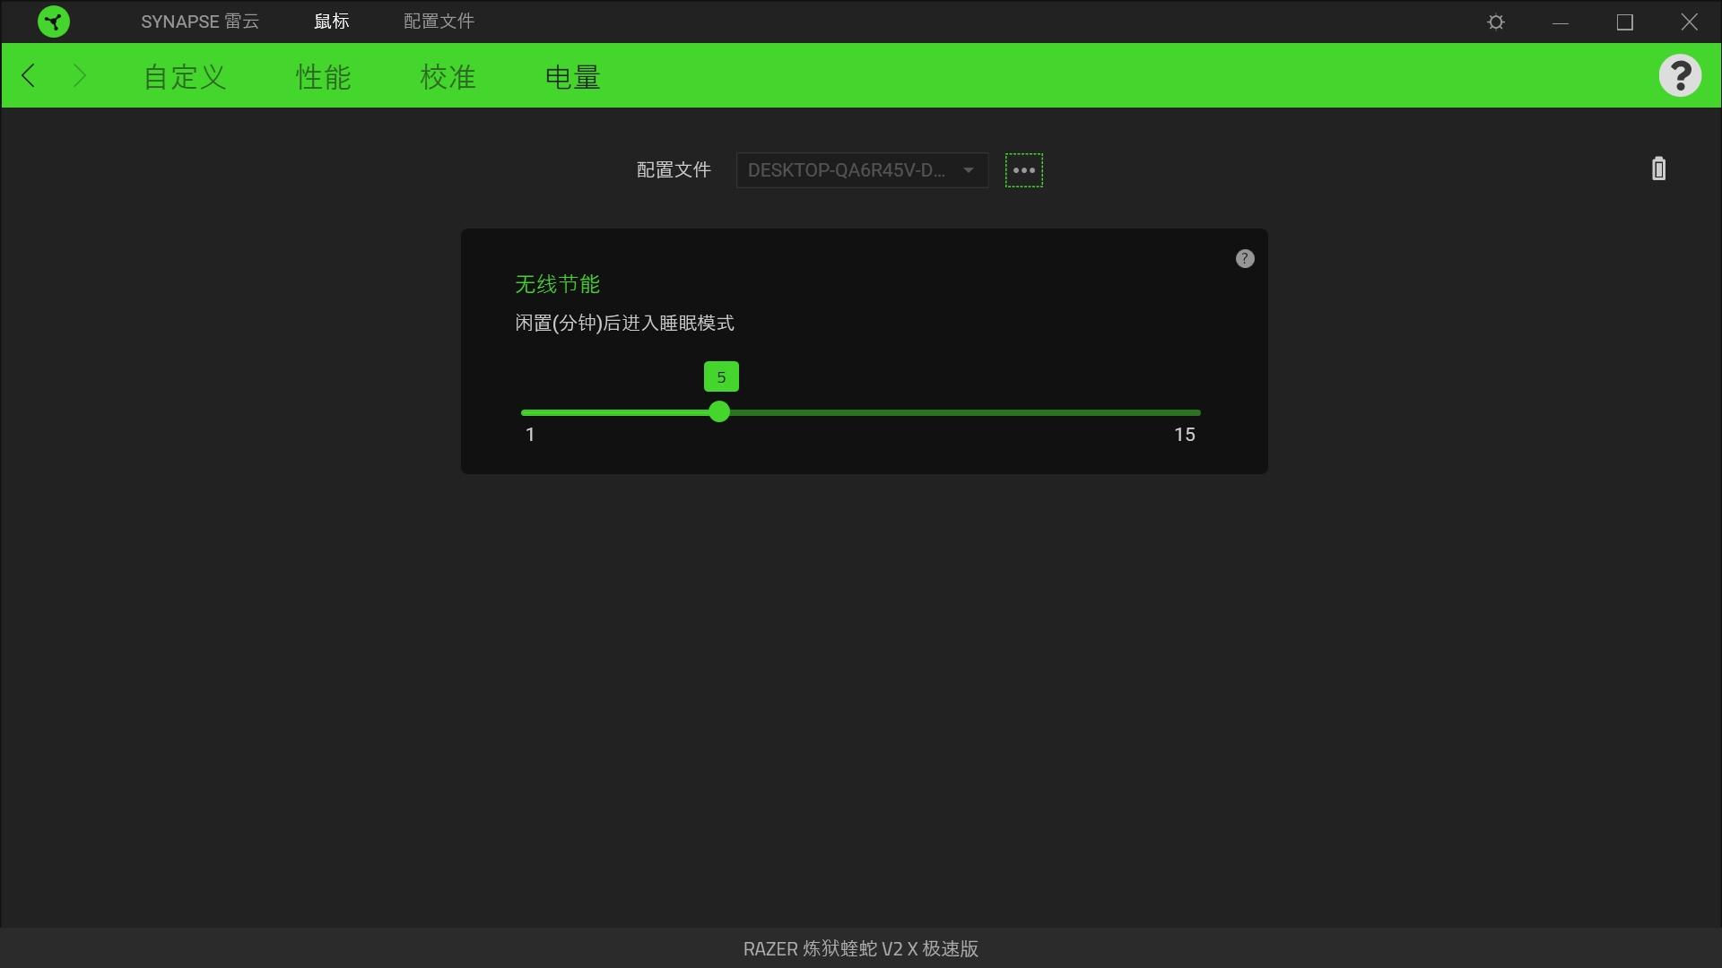This screenshot has width=1722, height=968.
Task: Close the Synapse window
Action: (1689, 22)
